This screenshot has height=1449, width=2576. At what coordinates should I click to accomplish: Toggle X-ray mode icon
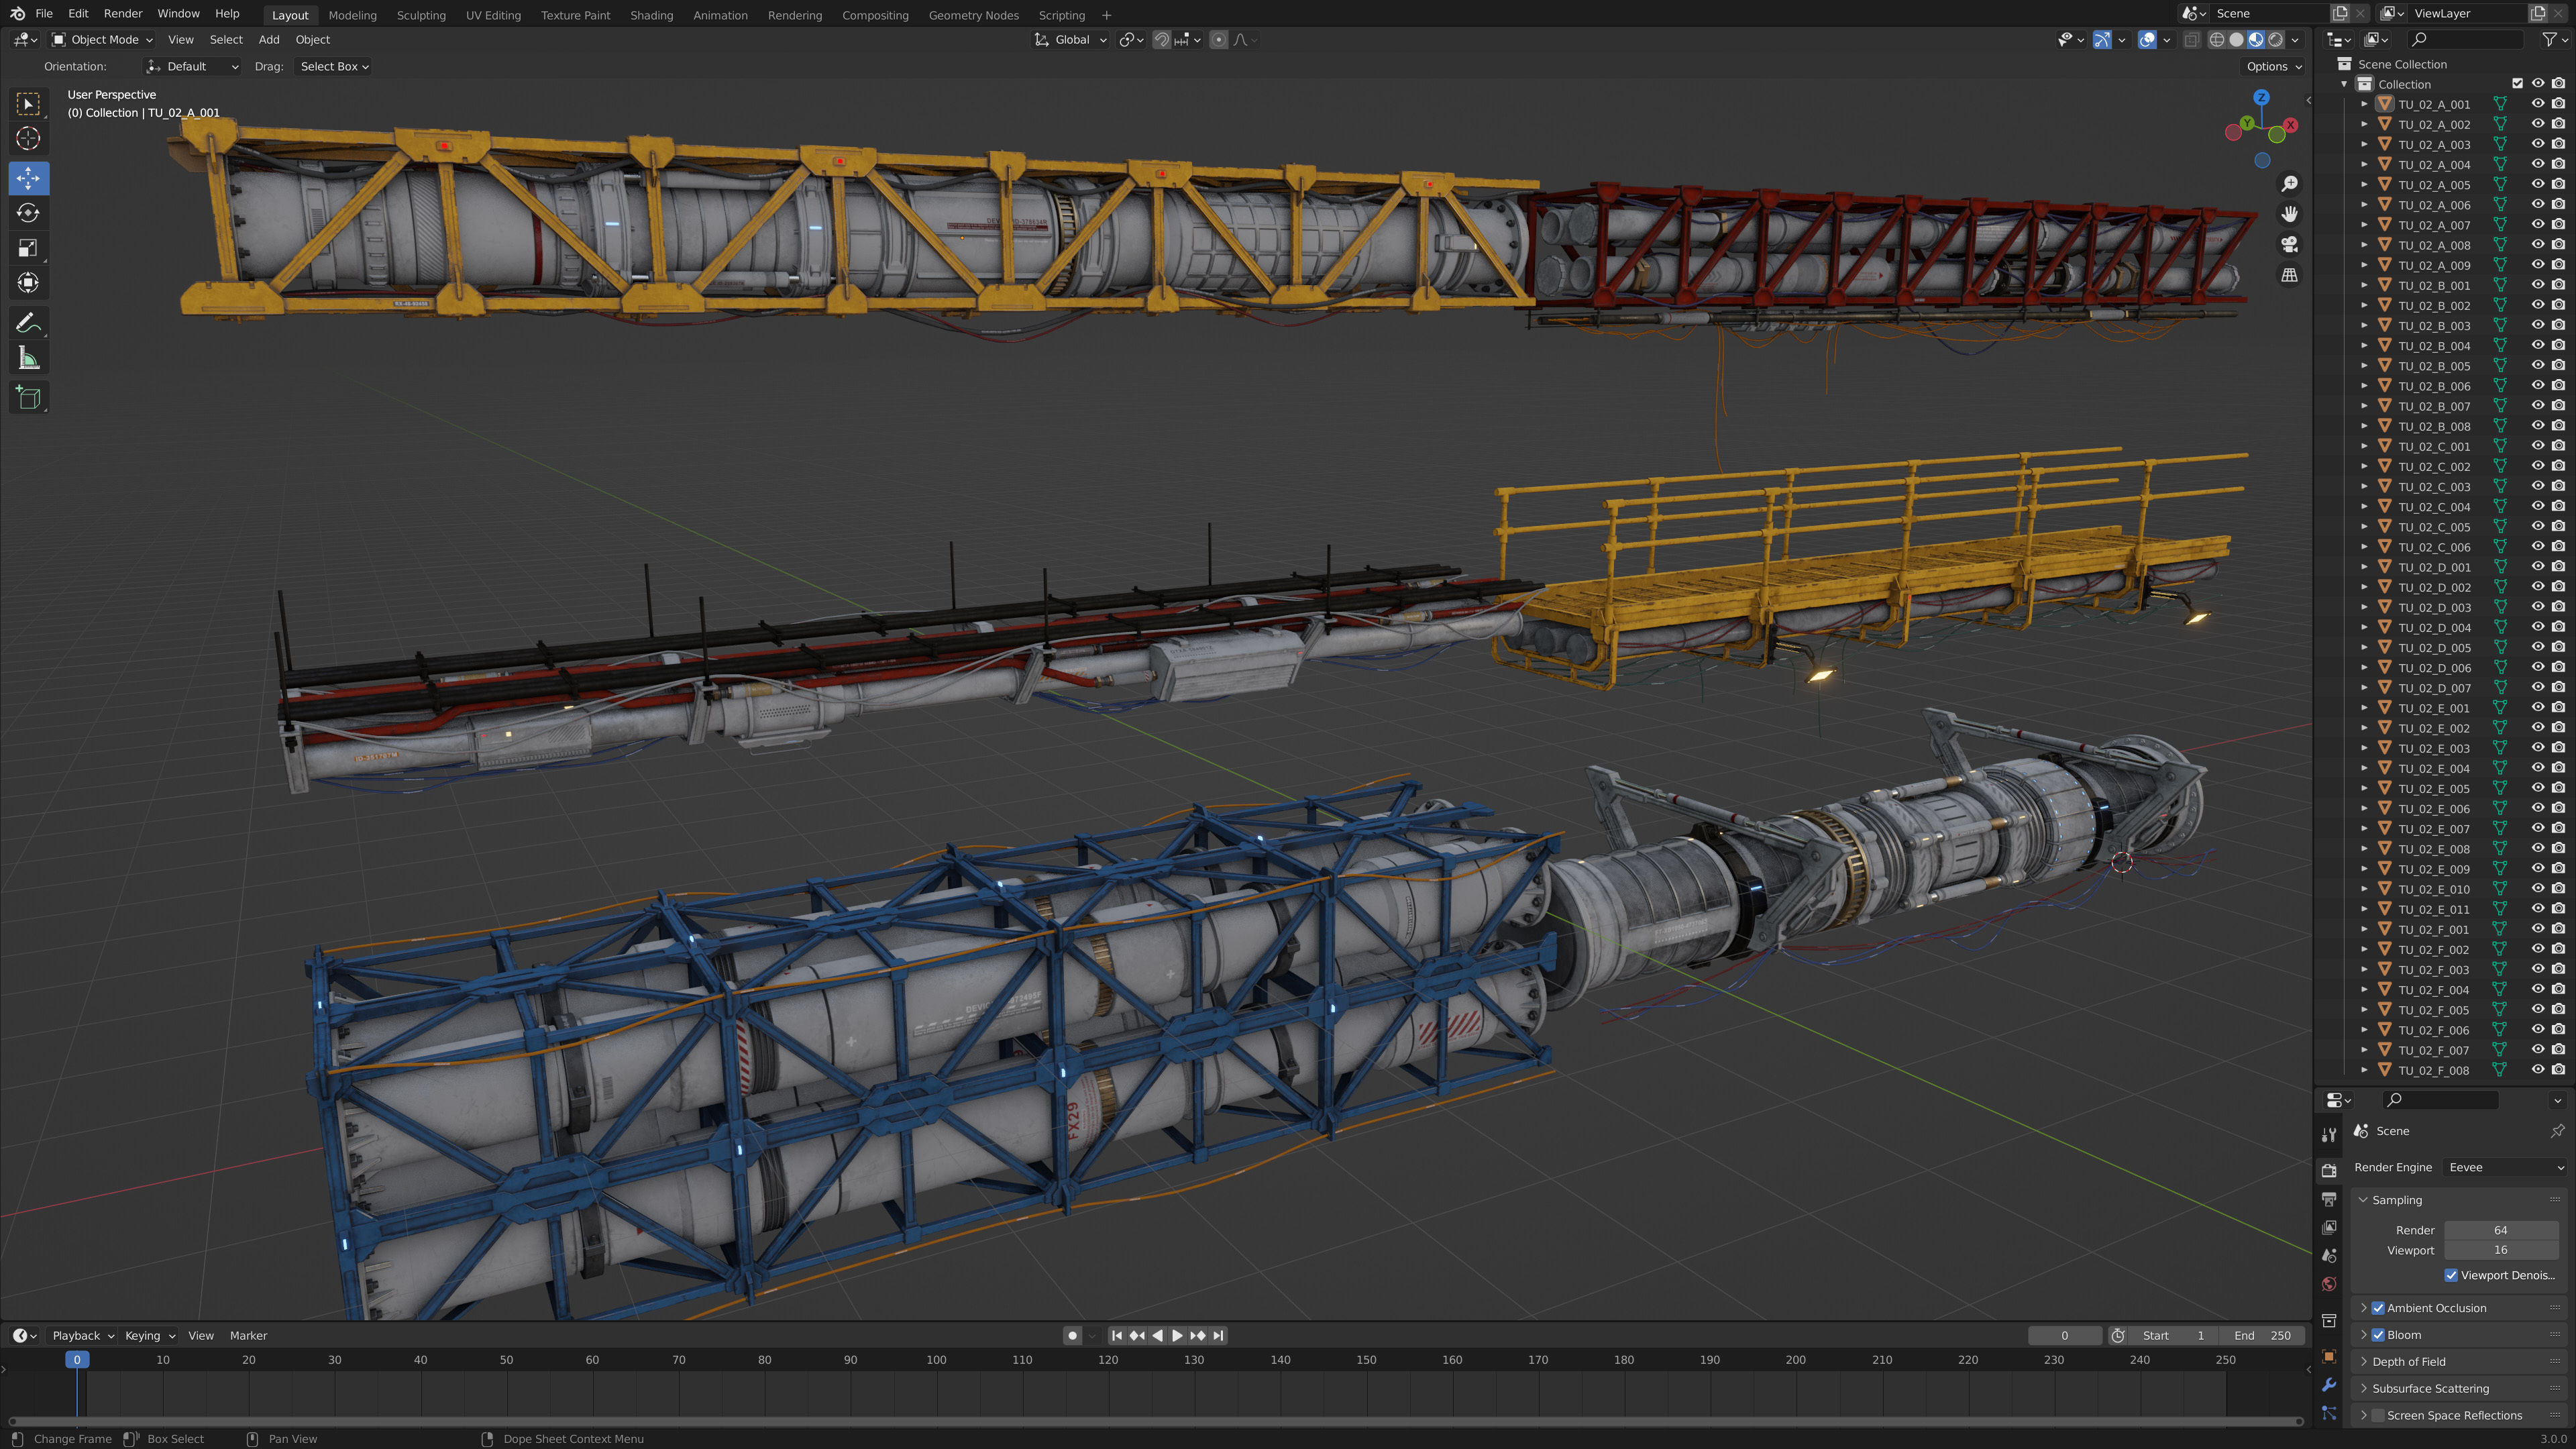(x=2191, y=40)
